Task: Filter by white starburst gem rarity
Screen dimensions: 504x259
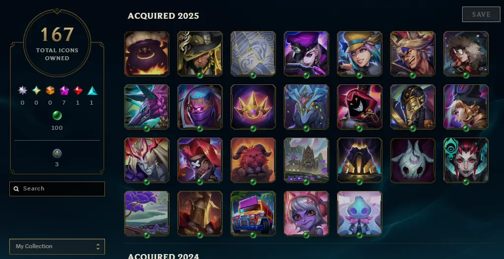Action: click(23, 91)
